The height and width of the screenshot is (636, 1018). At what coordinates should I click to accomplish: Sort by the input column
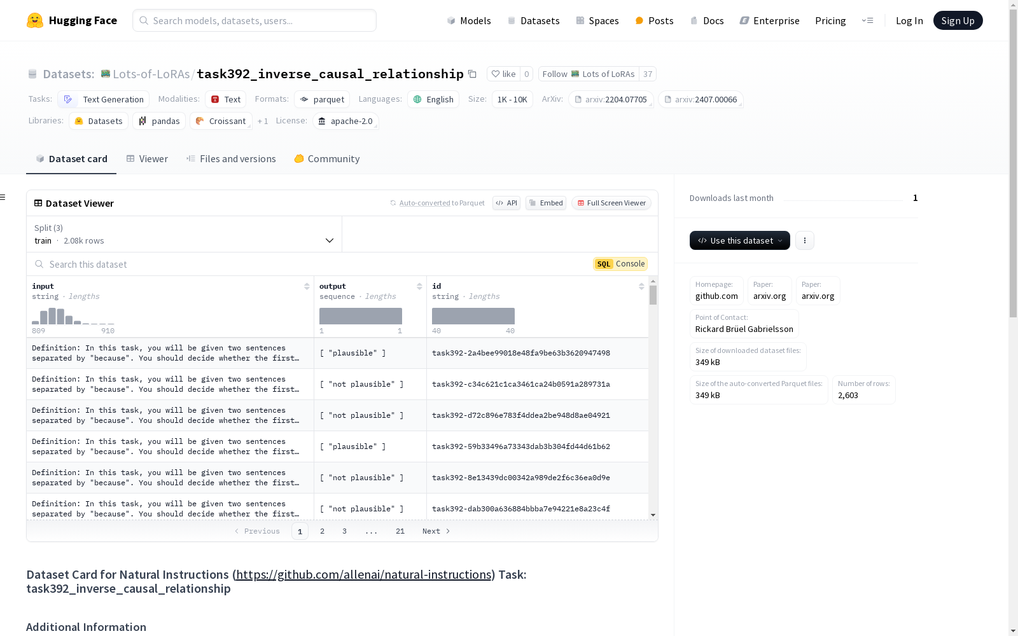pos(307,286)
